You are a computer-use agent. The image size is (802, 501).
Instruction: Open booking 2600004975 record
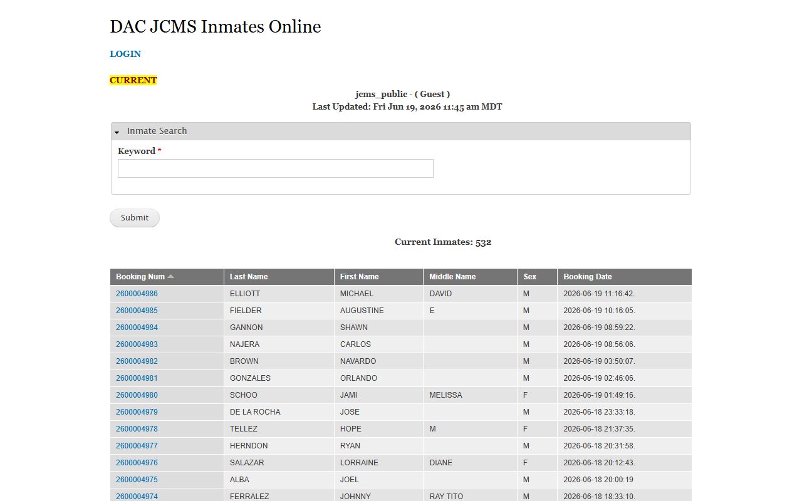(x=137, y=480)
